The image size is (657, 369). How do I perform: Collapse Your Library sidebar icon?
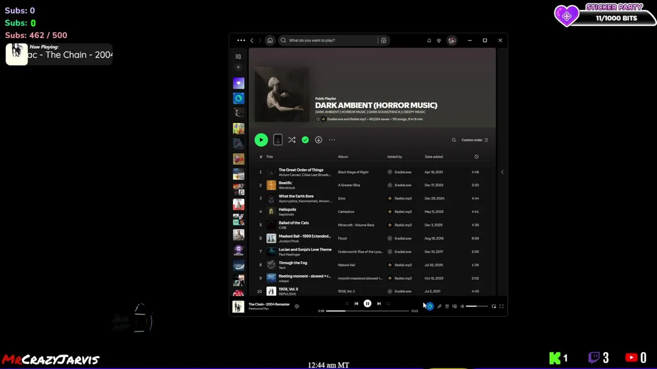click(238, 56)
